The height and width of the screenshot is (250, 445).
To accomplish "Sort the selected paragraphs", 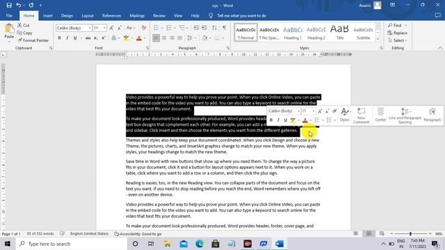I will coord(214,28).
